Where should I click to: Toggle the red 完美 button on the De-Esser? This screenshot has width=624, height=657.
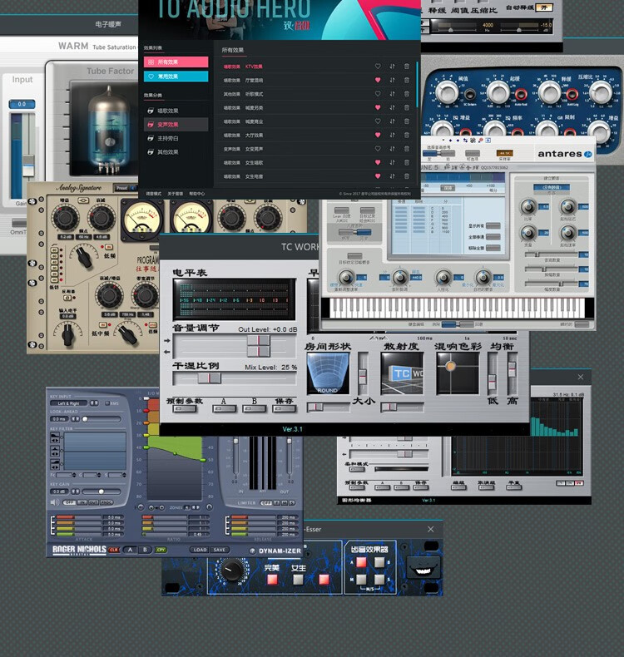tap(272, 580)
